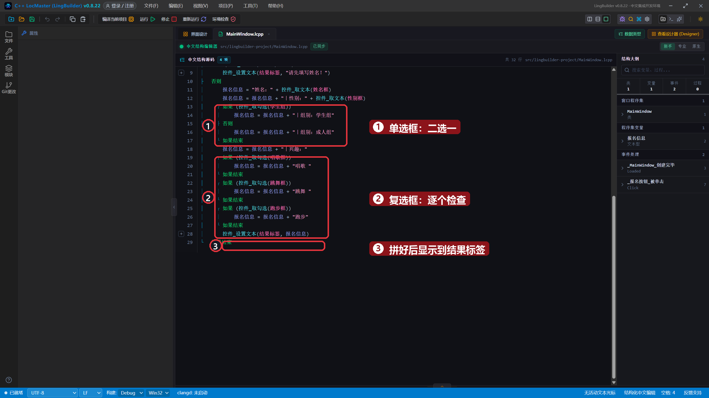Click the 编译当前项目 compile button

coord(118,19)
